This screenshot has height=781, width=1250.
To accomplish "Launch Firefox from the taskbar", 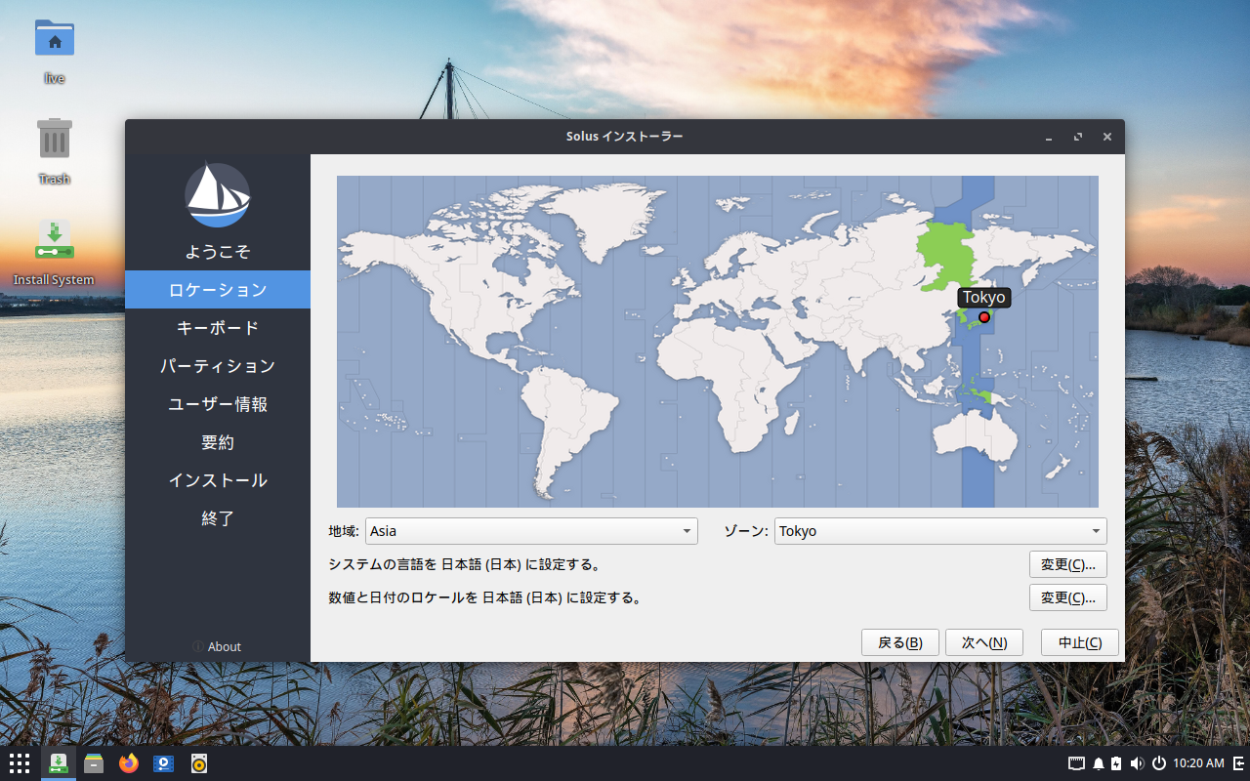I will (129, 763).
